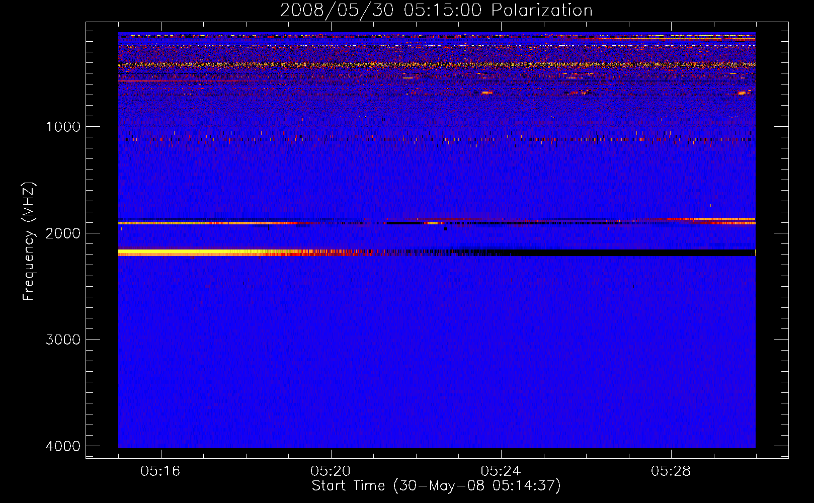Click the bright yellow band near 2200 MHz
This screenshot has height=503, width=814.
click(201, 253)
